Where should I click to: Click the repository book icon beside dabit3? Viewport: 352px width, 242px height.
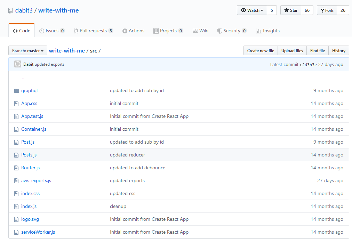(x=10, y=10)
